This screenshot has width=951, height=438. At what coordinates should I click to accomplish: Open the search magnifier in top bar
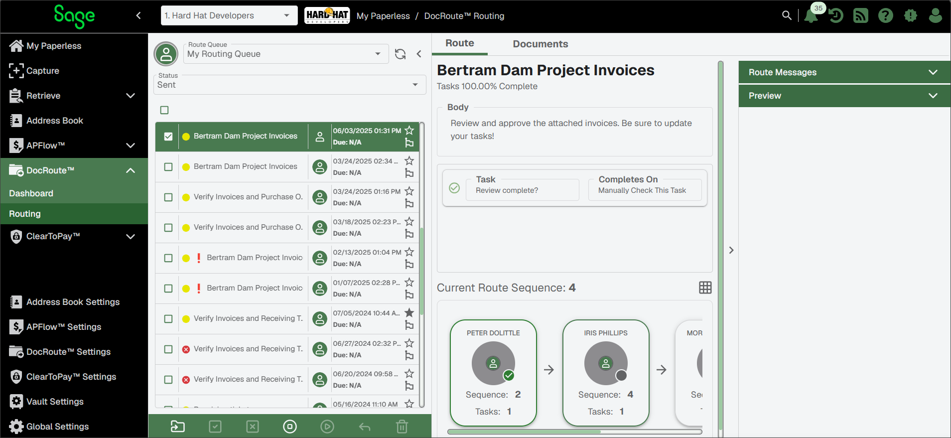click(x=787, y=15)
